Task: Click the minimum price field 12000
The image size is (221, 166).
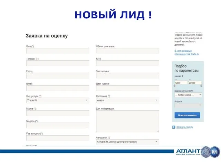Action: pyautogui.click(x=181, y=83)
